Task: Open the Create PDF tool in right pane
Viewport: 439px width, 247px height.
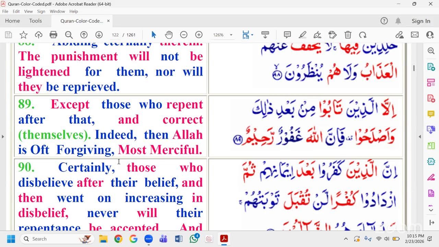Action: (431, 98)
